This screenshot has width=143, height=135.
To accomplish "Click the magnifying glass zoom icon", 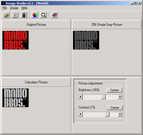I will pyautogui.click(x=44, y=15).
